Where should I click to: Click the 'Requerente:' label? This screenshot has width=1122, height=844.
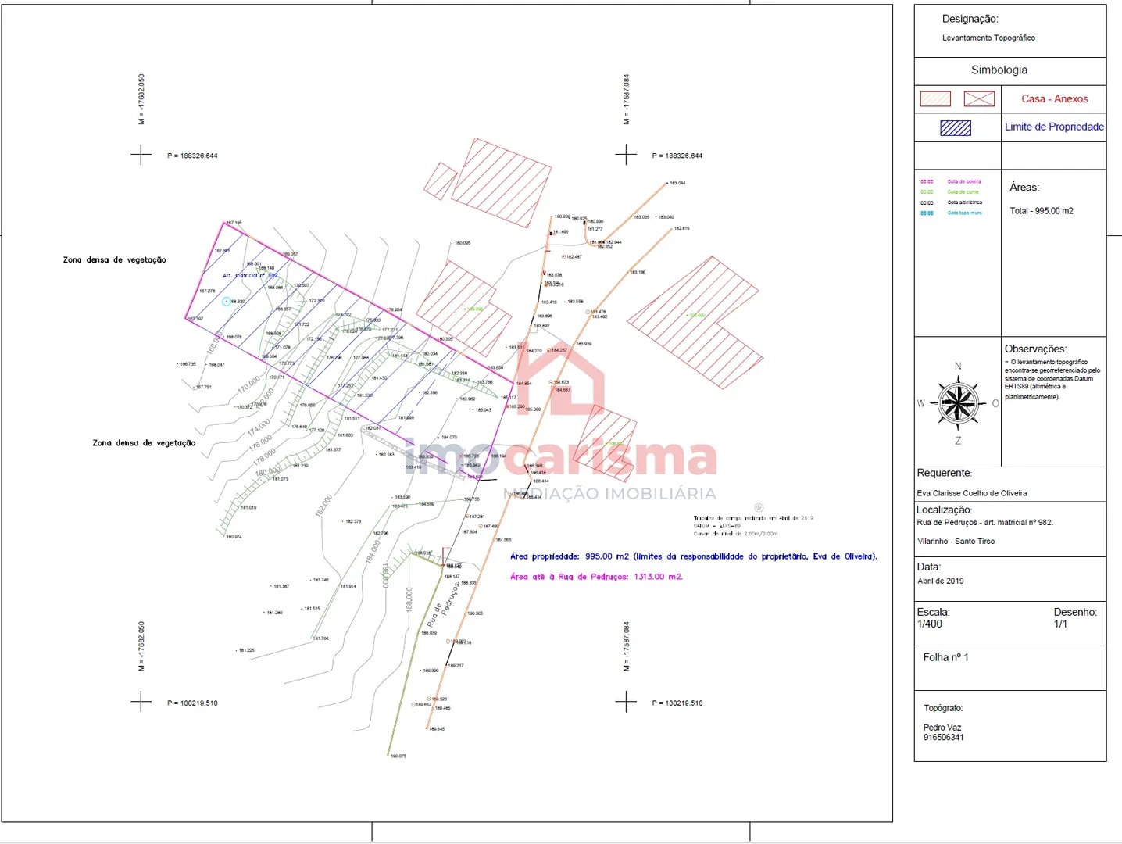(x=944, y=473)
